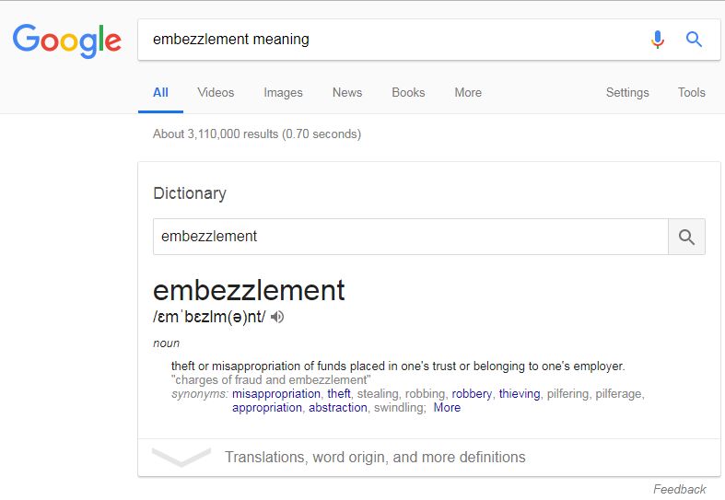
Task: Switch to the Images tab
Action: click(x=283, y=93)
